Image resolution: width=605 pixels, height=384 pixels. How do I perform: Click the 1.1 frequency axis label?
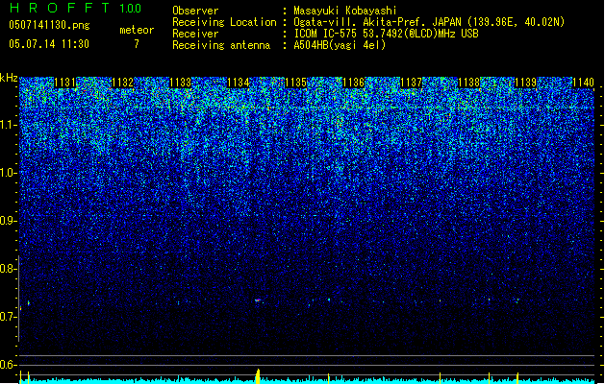(8, 125)
